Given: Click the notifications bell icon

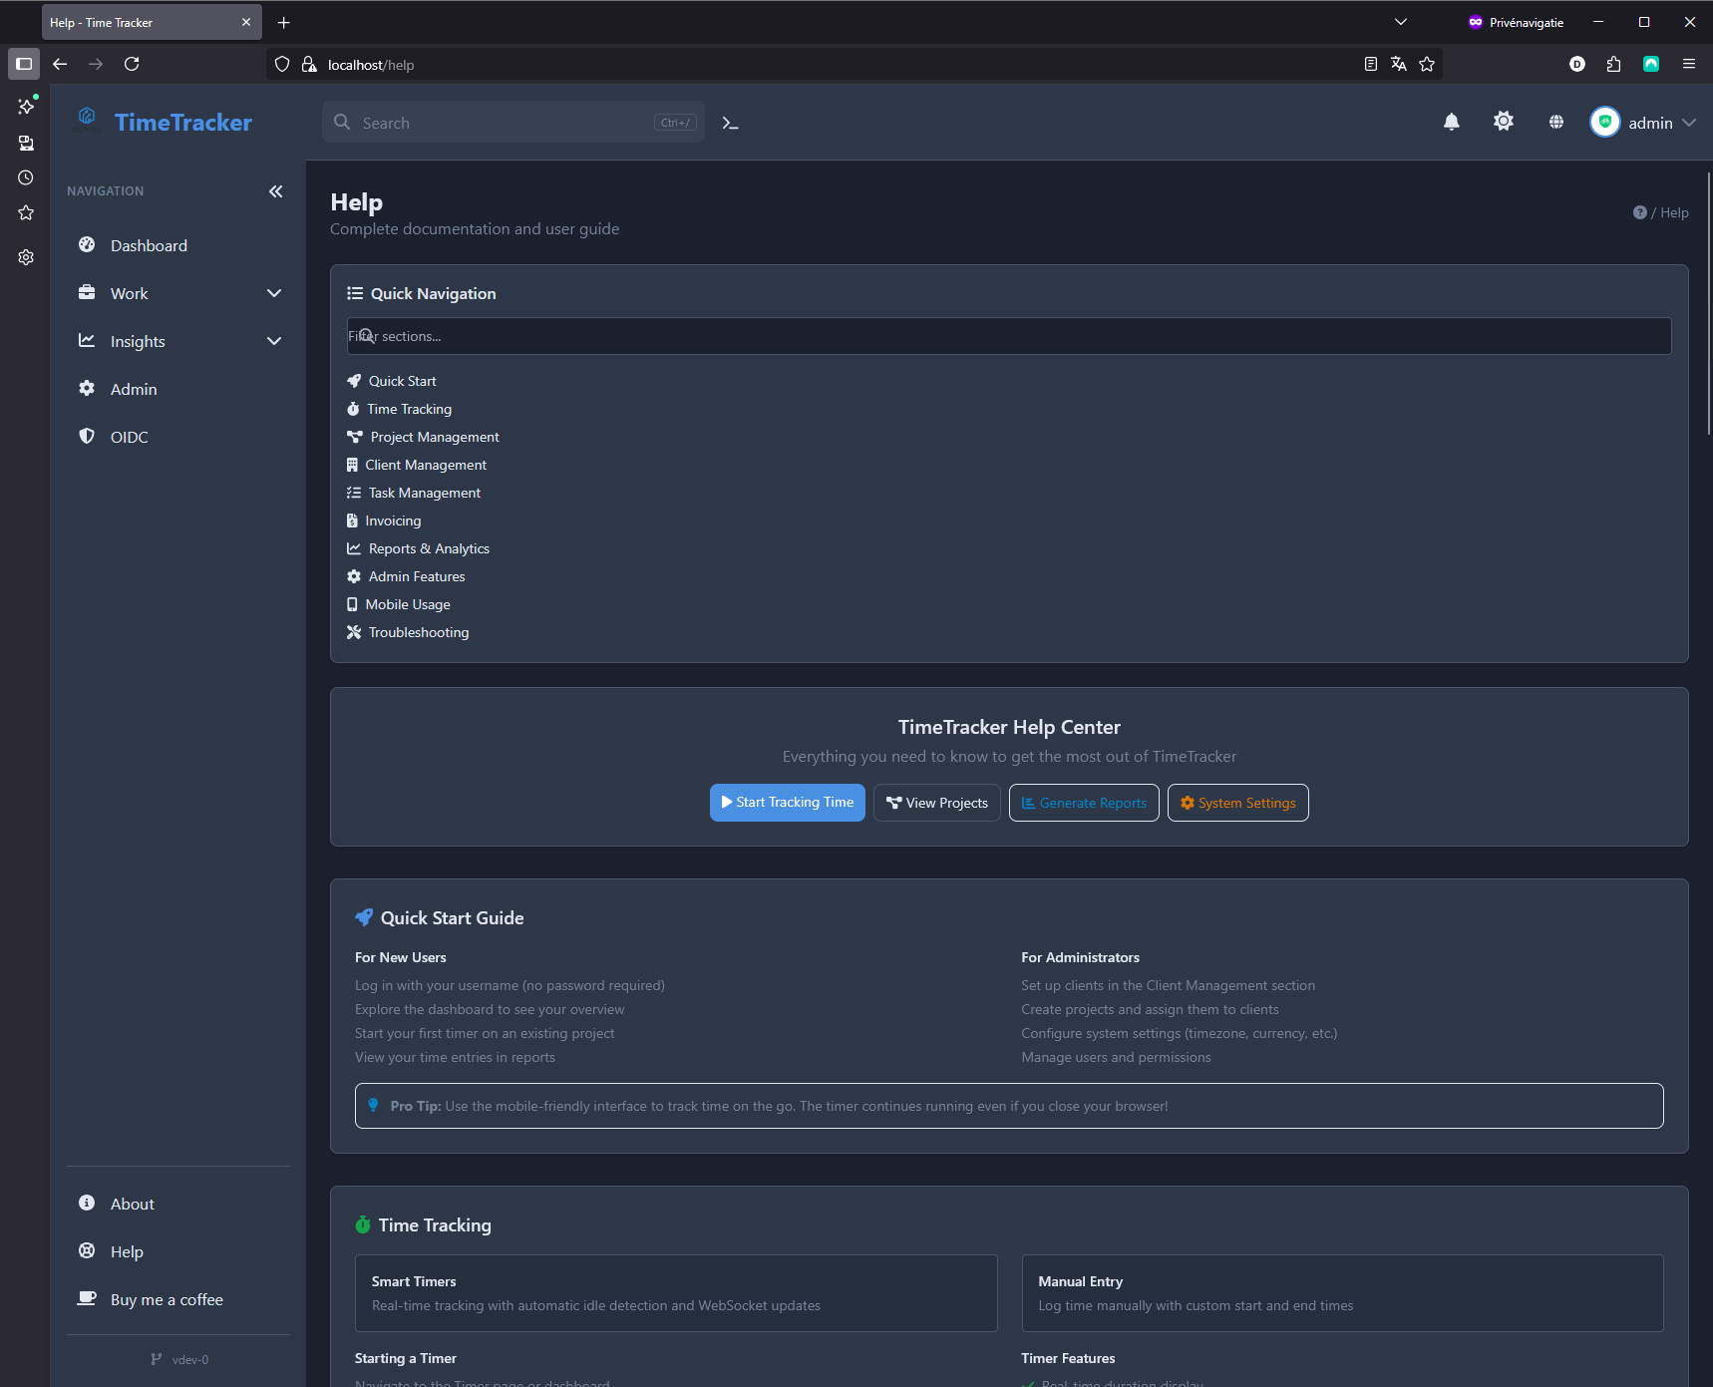Looking at the screenshot, I should pyautogui.click(x=1451, y=123).
